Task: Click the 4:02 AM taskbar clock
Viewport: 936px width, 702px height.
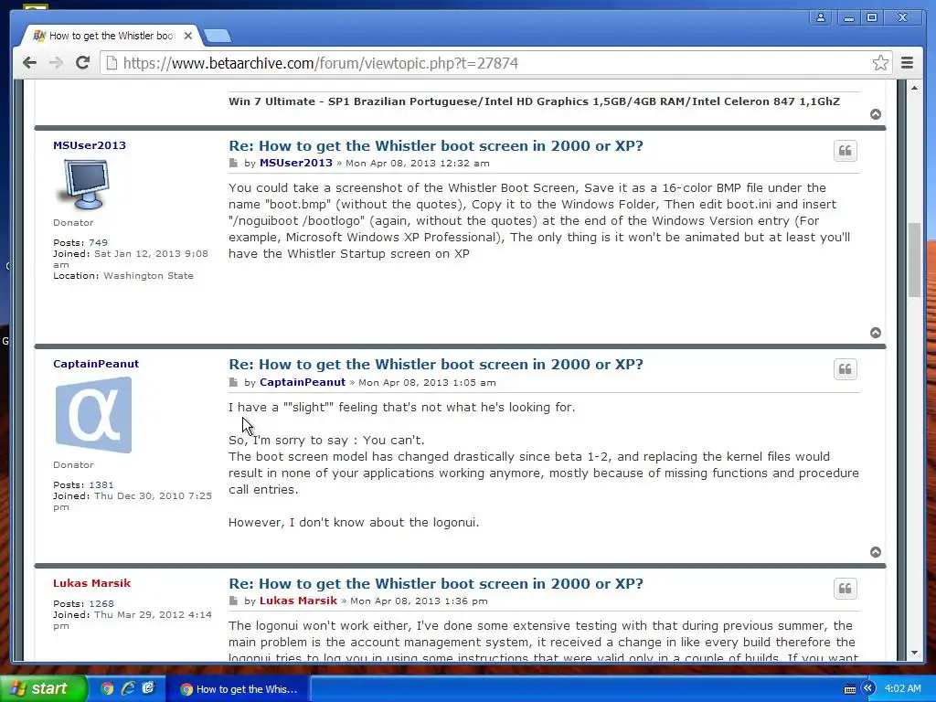Action: pos(902,689)
